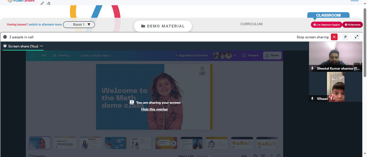Open the Room 1 dropdown

(x=79, y=25)
